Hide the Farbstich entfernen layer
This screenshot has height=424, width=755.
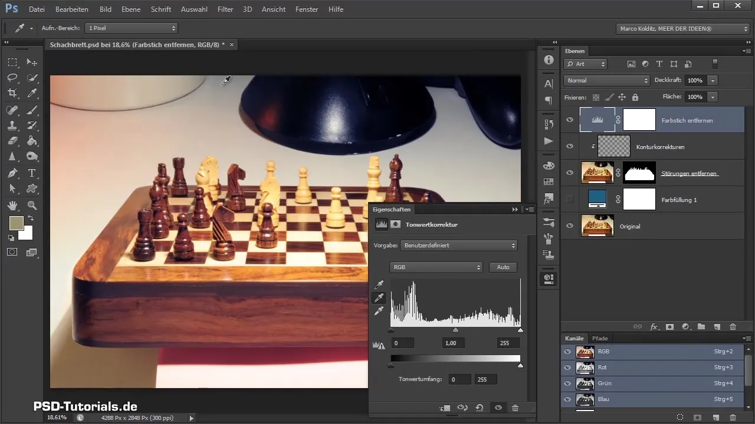[570, 120]
